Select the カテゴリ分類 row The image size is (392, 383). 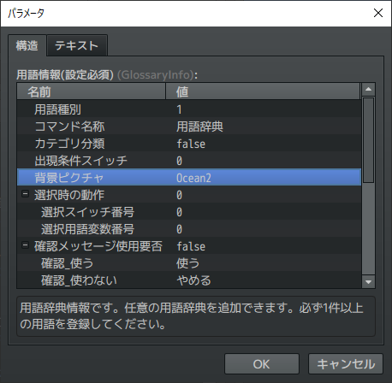click(x=189, y=144)
